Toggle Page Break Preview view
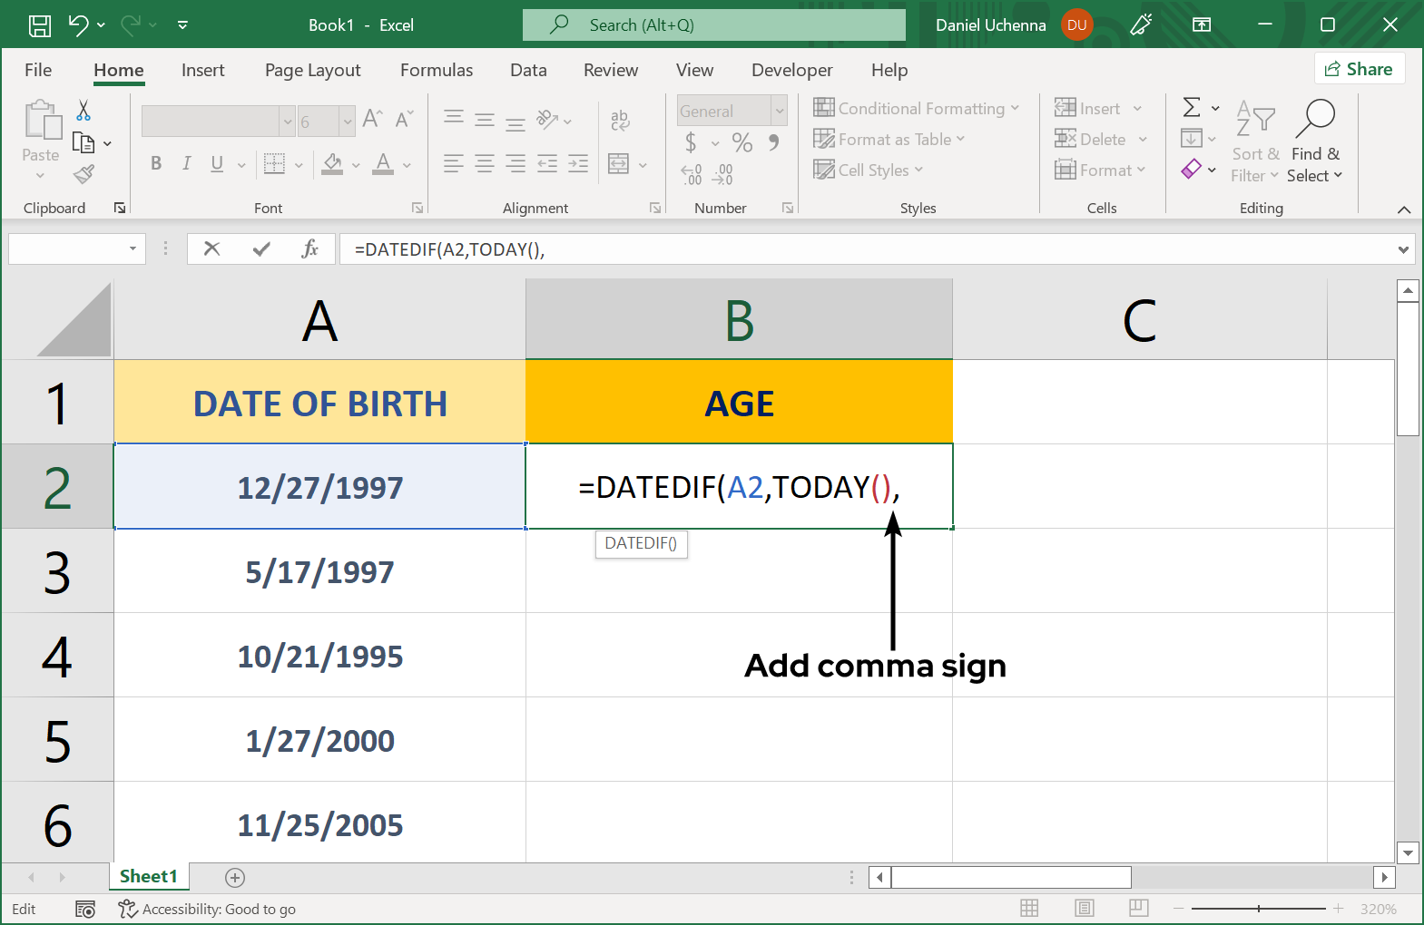Image resolution: width=1424 pixels, height=925 pixels. tap(1139, 909)
